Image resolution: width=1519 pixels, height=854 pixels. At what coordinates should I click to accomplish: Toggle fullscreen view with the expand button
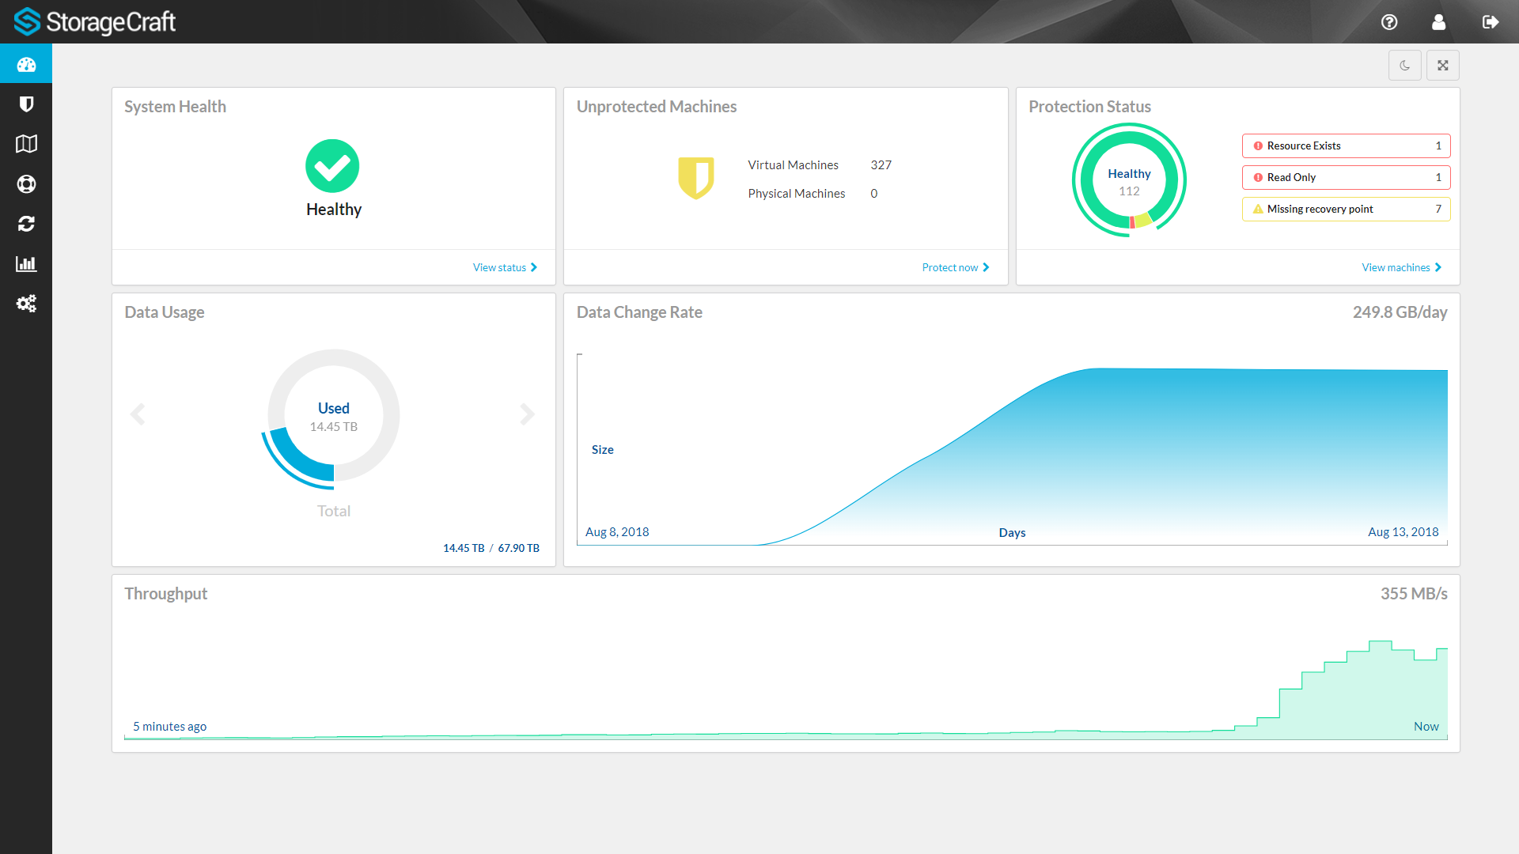1442,65
